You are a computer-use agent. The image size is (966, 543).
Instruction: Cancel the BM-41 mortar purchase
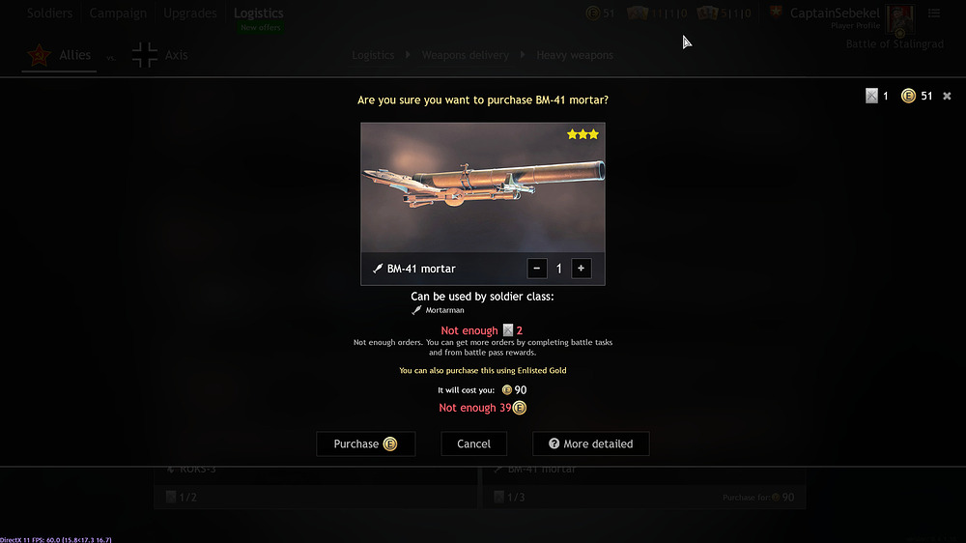(x=473, y=443)
